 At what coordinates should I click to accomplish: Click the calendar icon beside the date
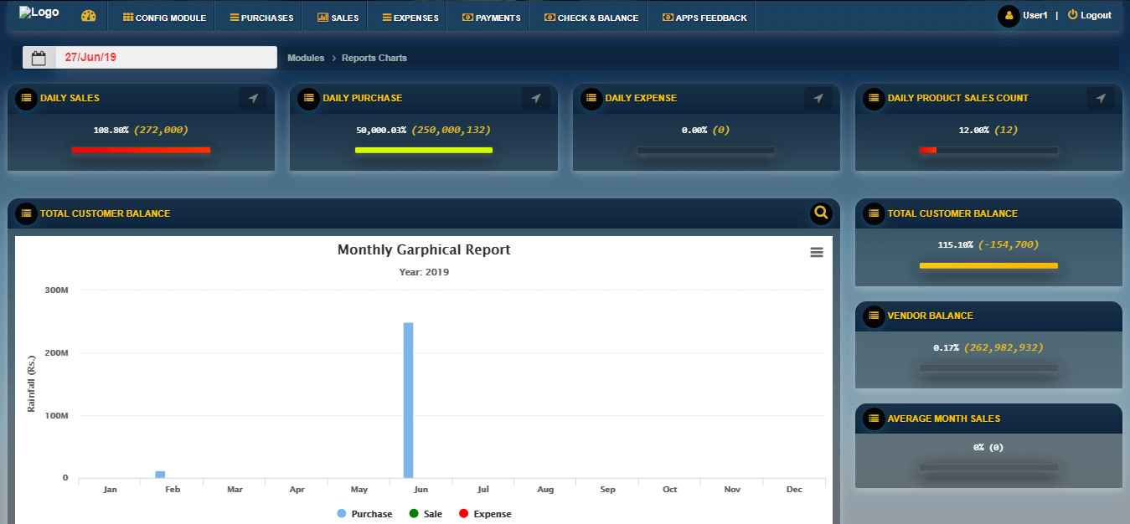pos(39,58)
